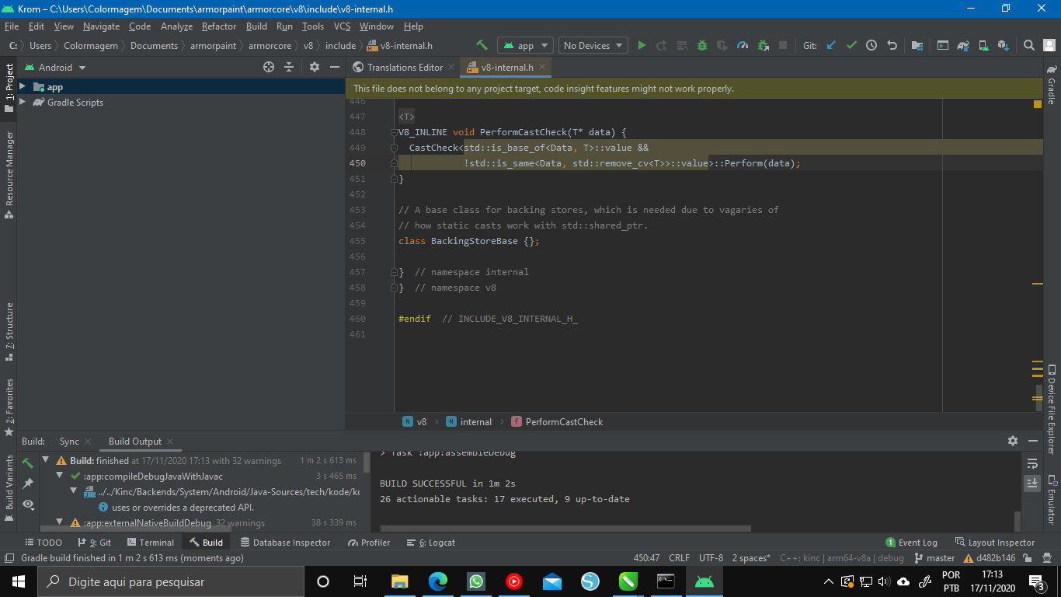Image resolution: width=1061 pixels, height=597 pixels.
Task: Select the Sync tab in the Build panel
Action: [69, 442]
